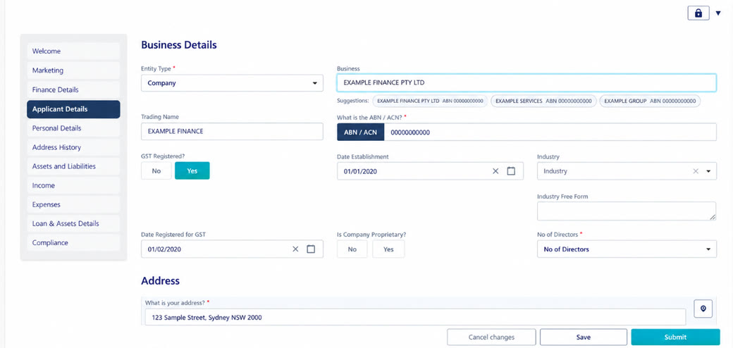Open Personal Details in the sidebar
Viewport: 733px width, 348px height.
click(x=73, y=128)
